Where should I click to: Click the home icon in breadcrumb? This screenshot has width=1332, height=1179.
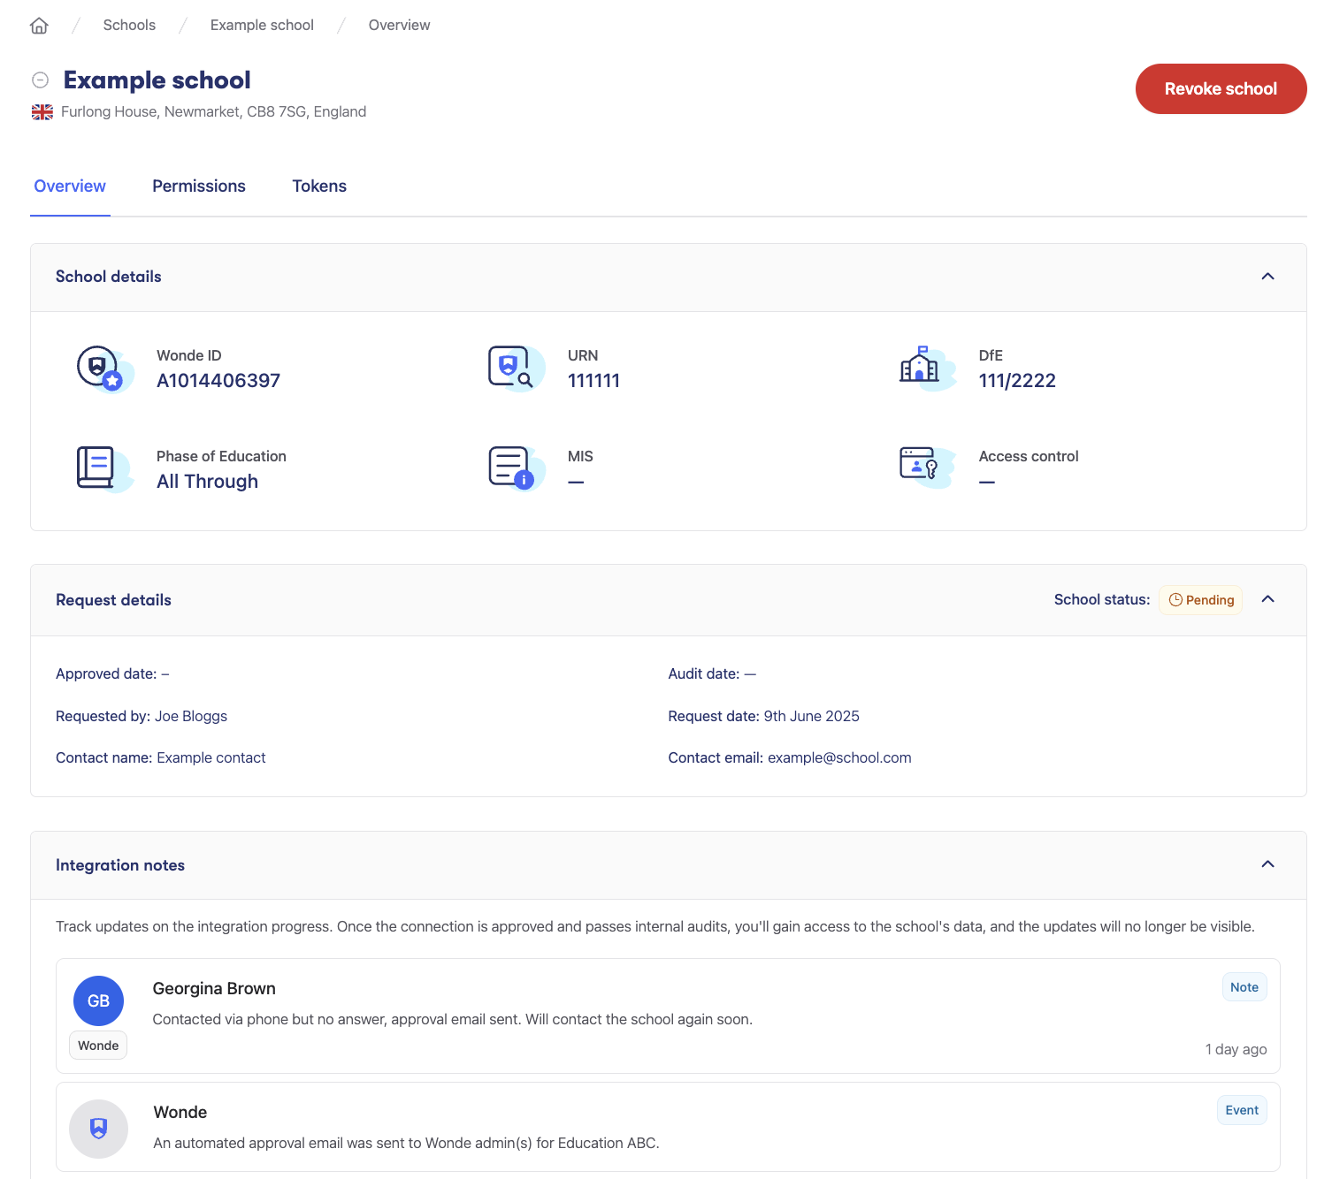tap(39, 26)
